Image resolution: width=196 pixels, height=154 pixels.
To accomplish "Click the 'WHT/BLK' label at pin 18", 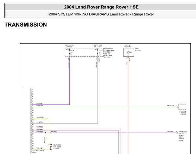I will [x=40, y=129].
